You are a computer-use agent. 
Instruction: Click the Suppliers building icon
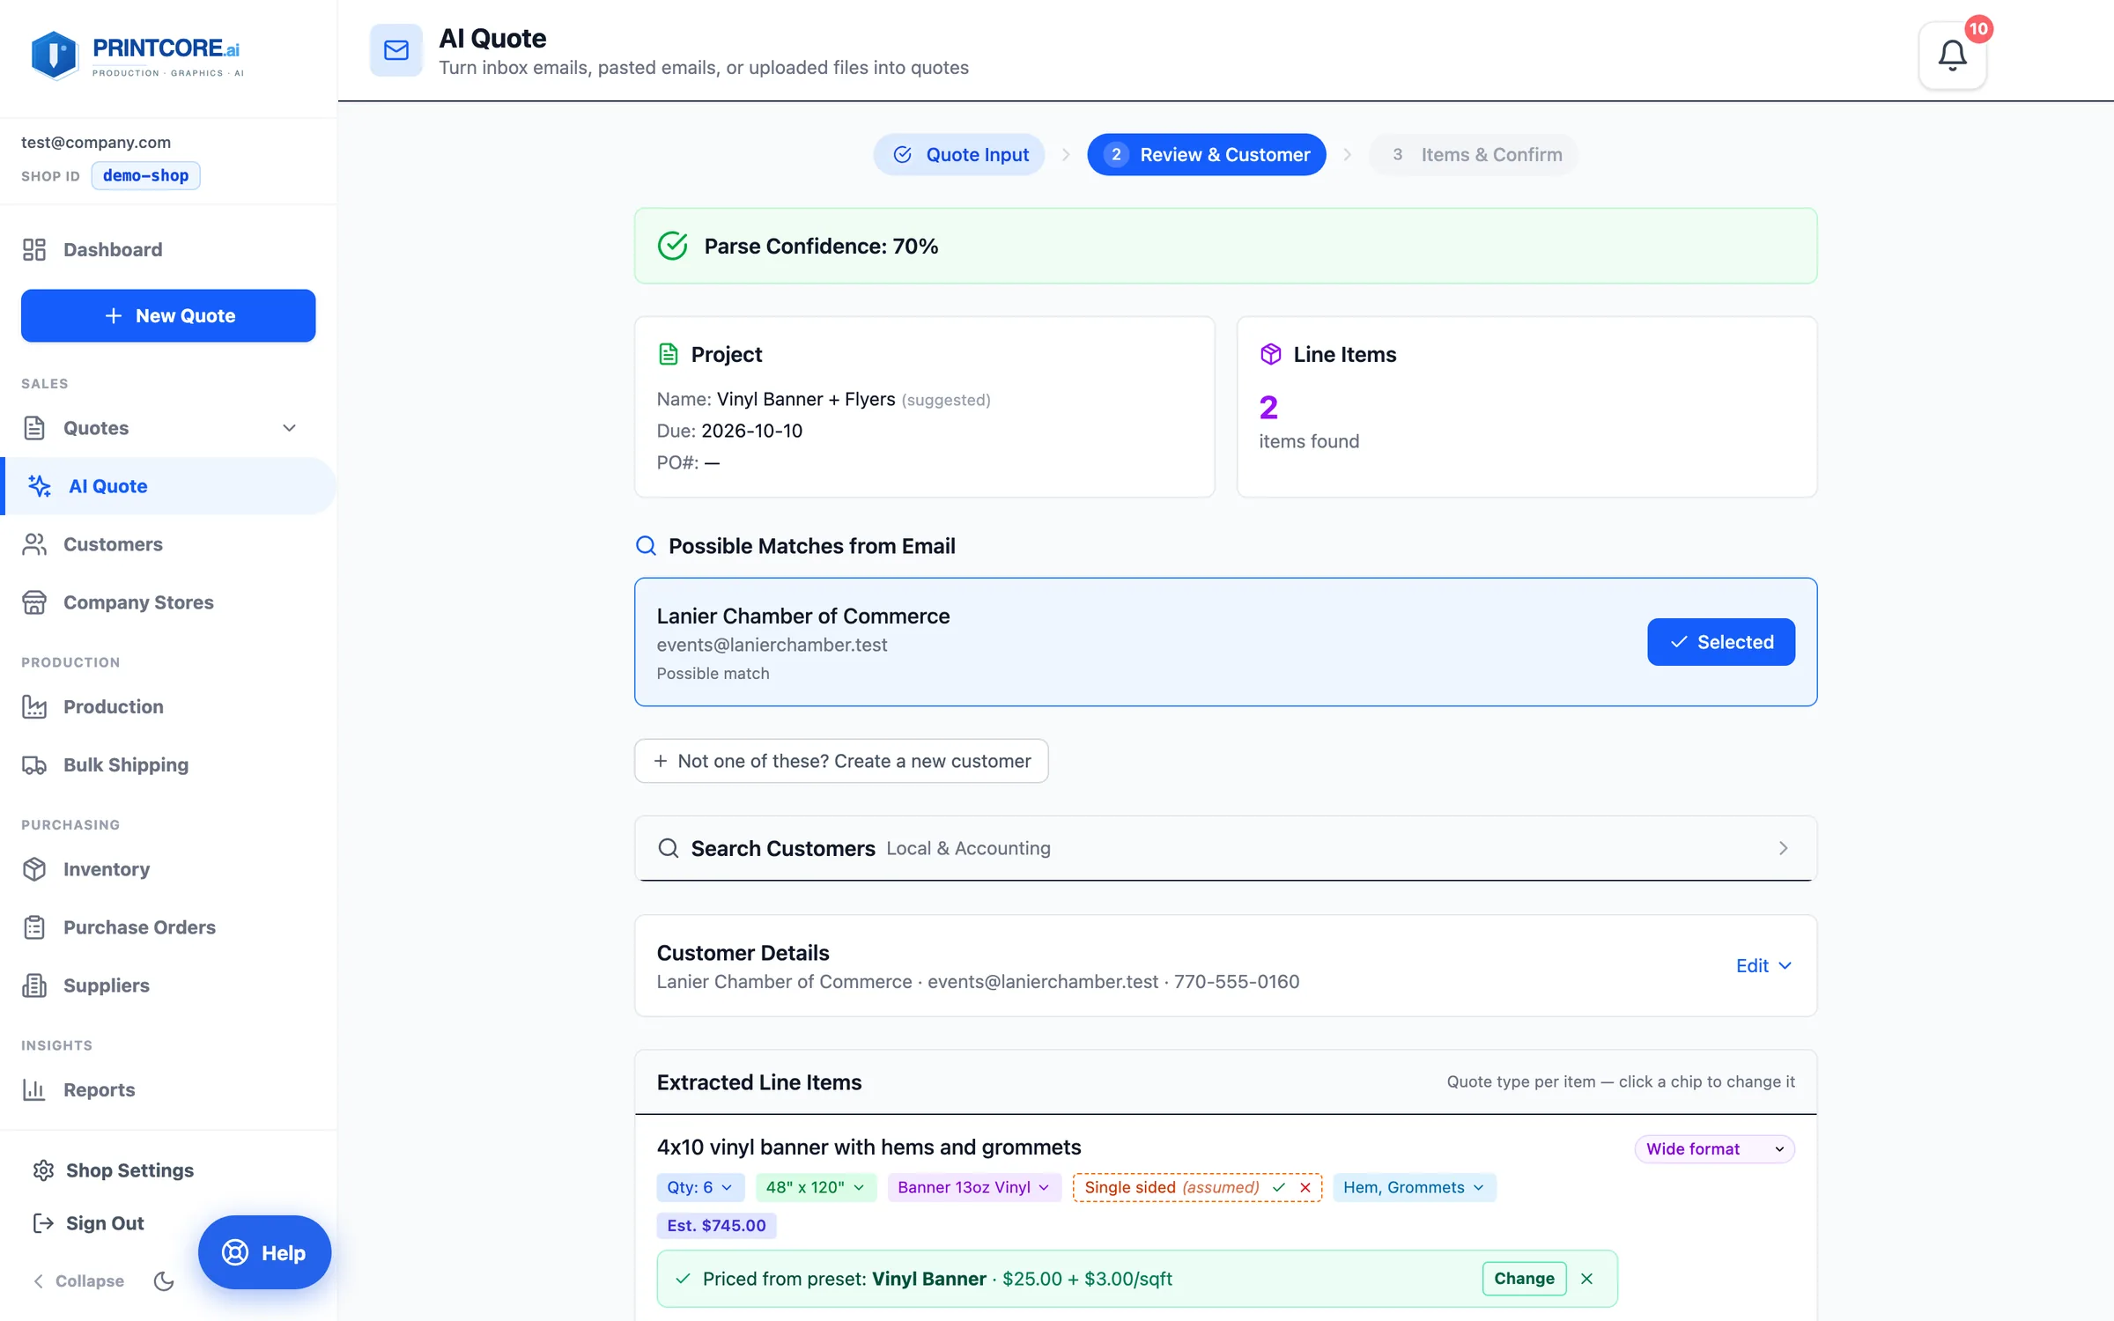(34, 985)
